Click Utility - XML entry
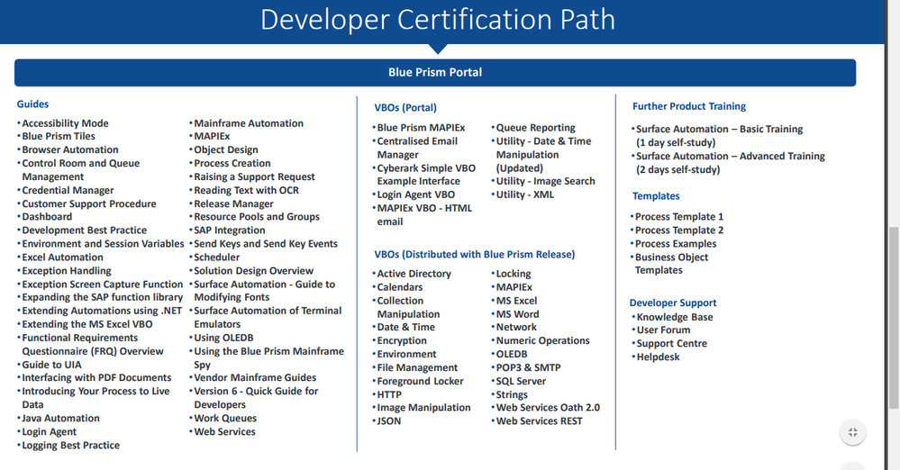The image size is (900, 470). [x=524, y=194]
